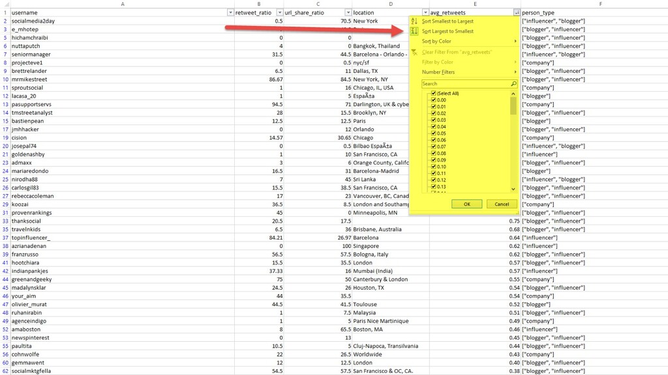Select column D header
The width and height of the screenshot is (668, 375).
tap(391, 4)
